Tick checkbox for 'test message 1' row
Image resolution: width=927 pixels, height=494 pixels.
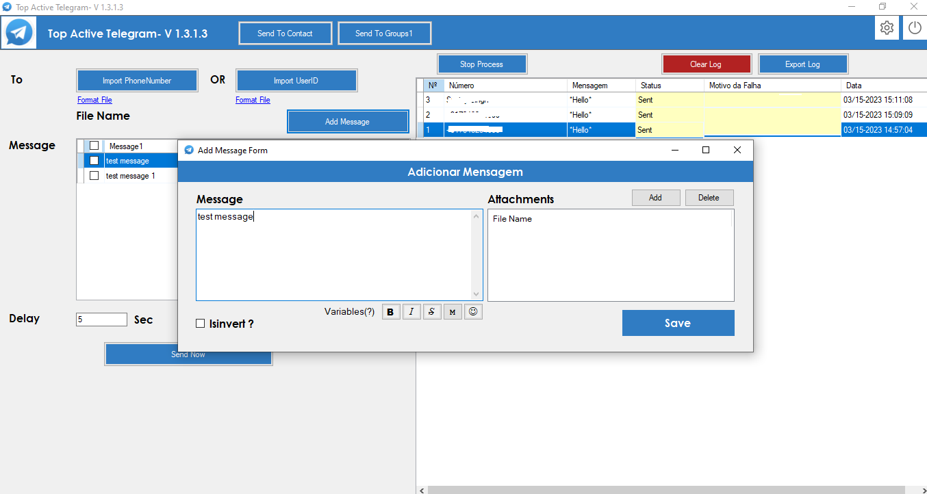point(94,176)
